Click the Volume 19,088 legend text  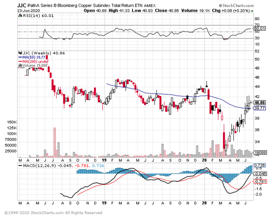[35, 66]
